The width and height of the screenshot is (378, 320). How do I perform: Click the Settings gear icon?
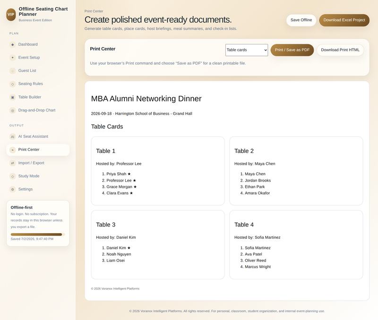(x=13, y=189)
